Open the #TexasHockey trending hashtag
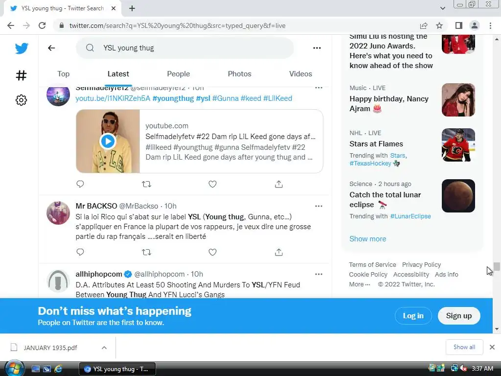The image size is (501, 376). (370, 164)
